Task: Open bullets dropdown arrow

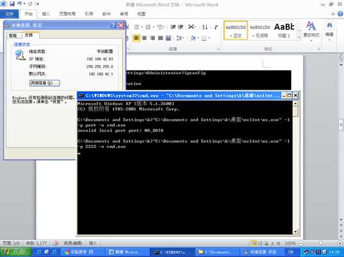Action: [x=142, y=27]
